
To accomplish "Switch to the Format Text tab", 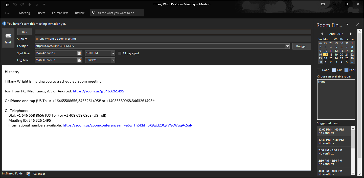I will click(60, 13).
